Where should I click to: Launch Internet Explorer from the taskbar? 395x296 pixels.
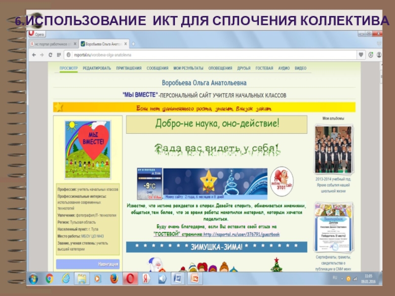(66, 279)
